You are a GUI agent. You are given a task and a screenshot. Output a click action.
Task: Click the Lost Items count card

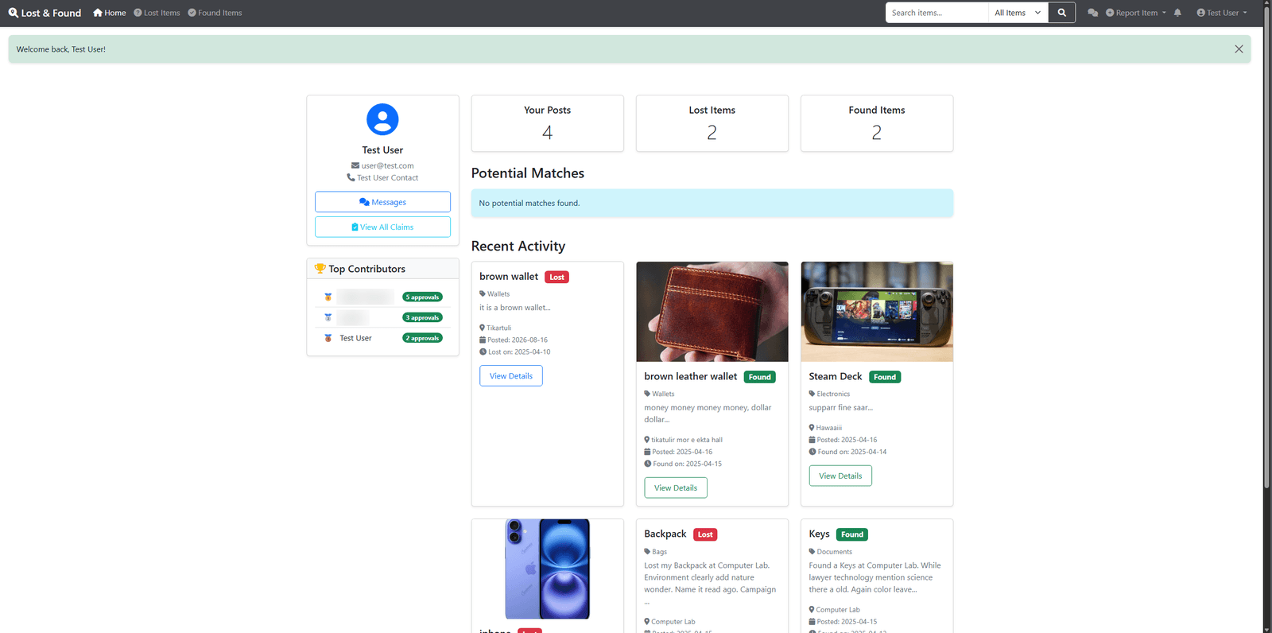point(712,123)
